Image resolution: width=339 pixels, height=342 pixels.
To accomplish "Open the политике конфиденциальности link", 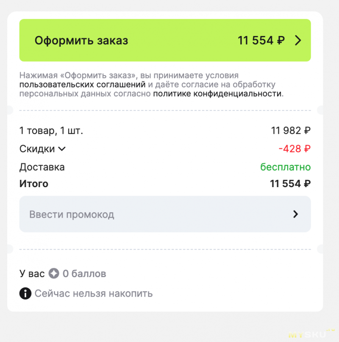I will (x=217, y=93).
